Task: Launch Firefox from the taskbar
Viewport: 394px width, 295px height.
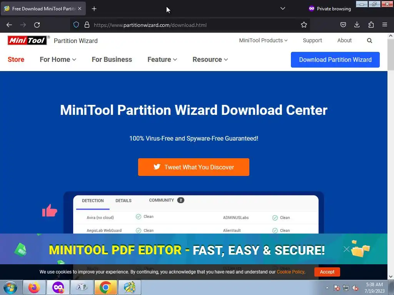Action: [34, 287]
